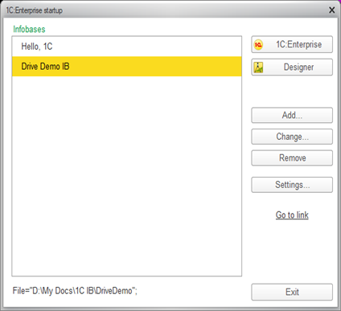Viewport: 341px width, 311px height.
Task: Click the File path connection string
Action: pos(75,291)
